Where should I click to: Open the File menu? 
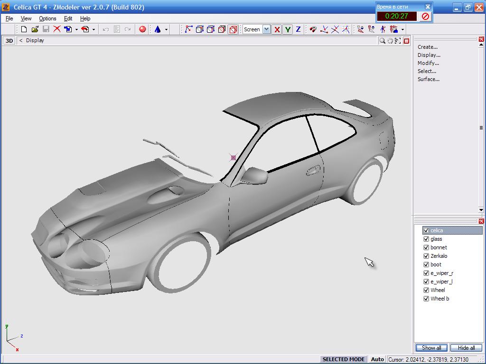9,18
